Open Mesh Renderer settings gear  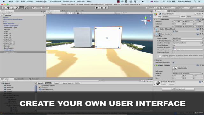pos(203,34)
